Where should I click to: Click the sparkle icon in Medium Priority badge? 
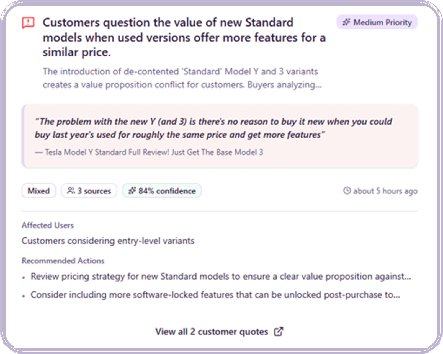(346, 22)
